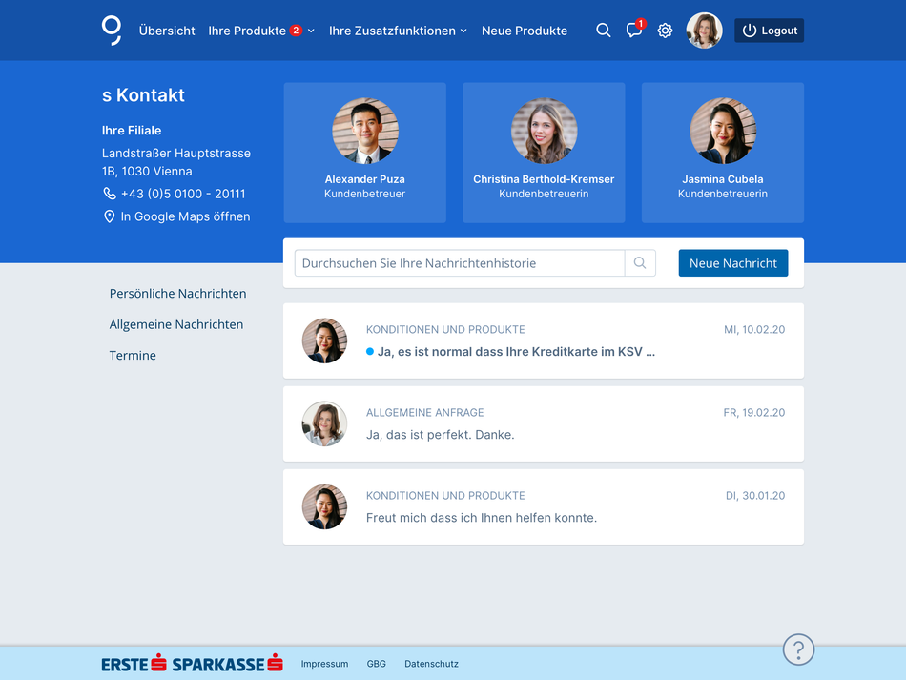906x680 pixels.
Task: Open the search magnifier in the top bar
Action: (604, 31)
